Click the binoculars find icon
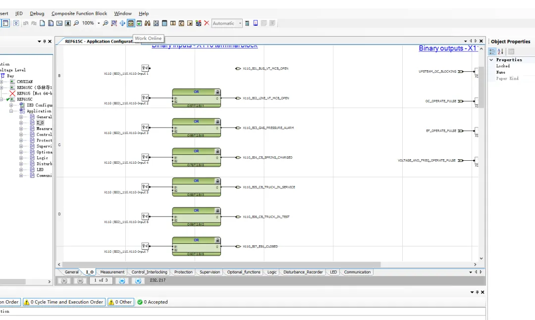The image size is (535, 320). click(x=148, y=23)
